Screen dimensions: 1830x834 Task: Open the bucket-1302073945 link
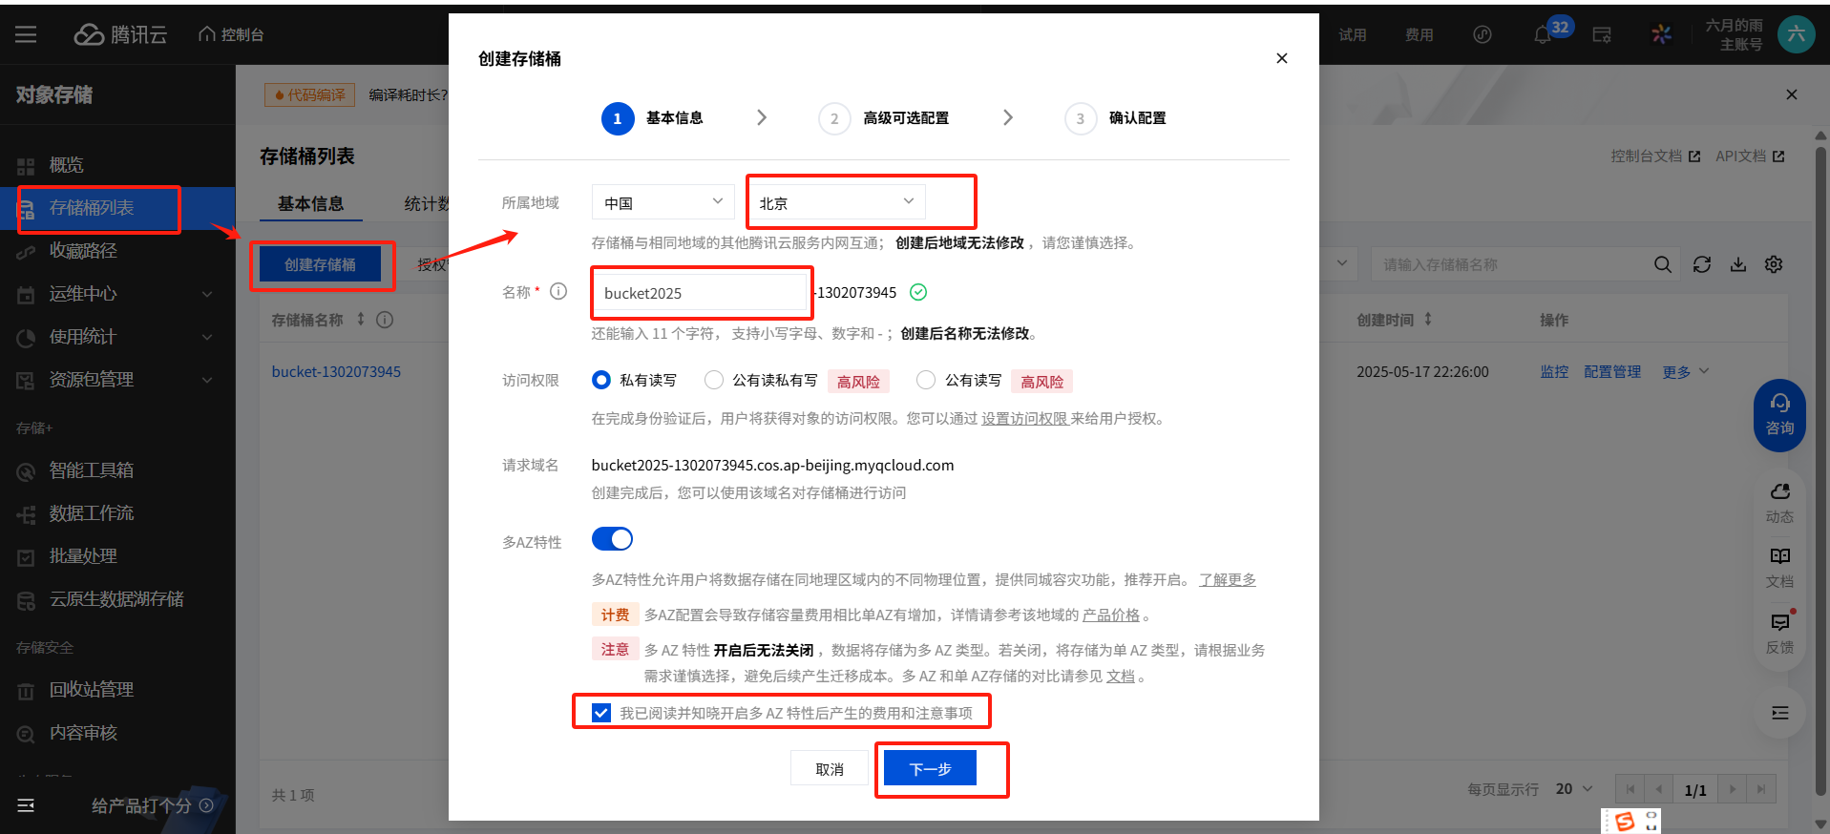336,371
